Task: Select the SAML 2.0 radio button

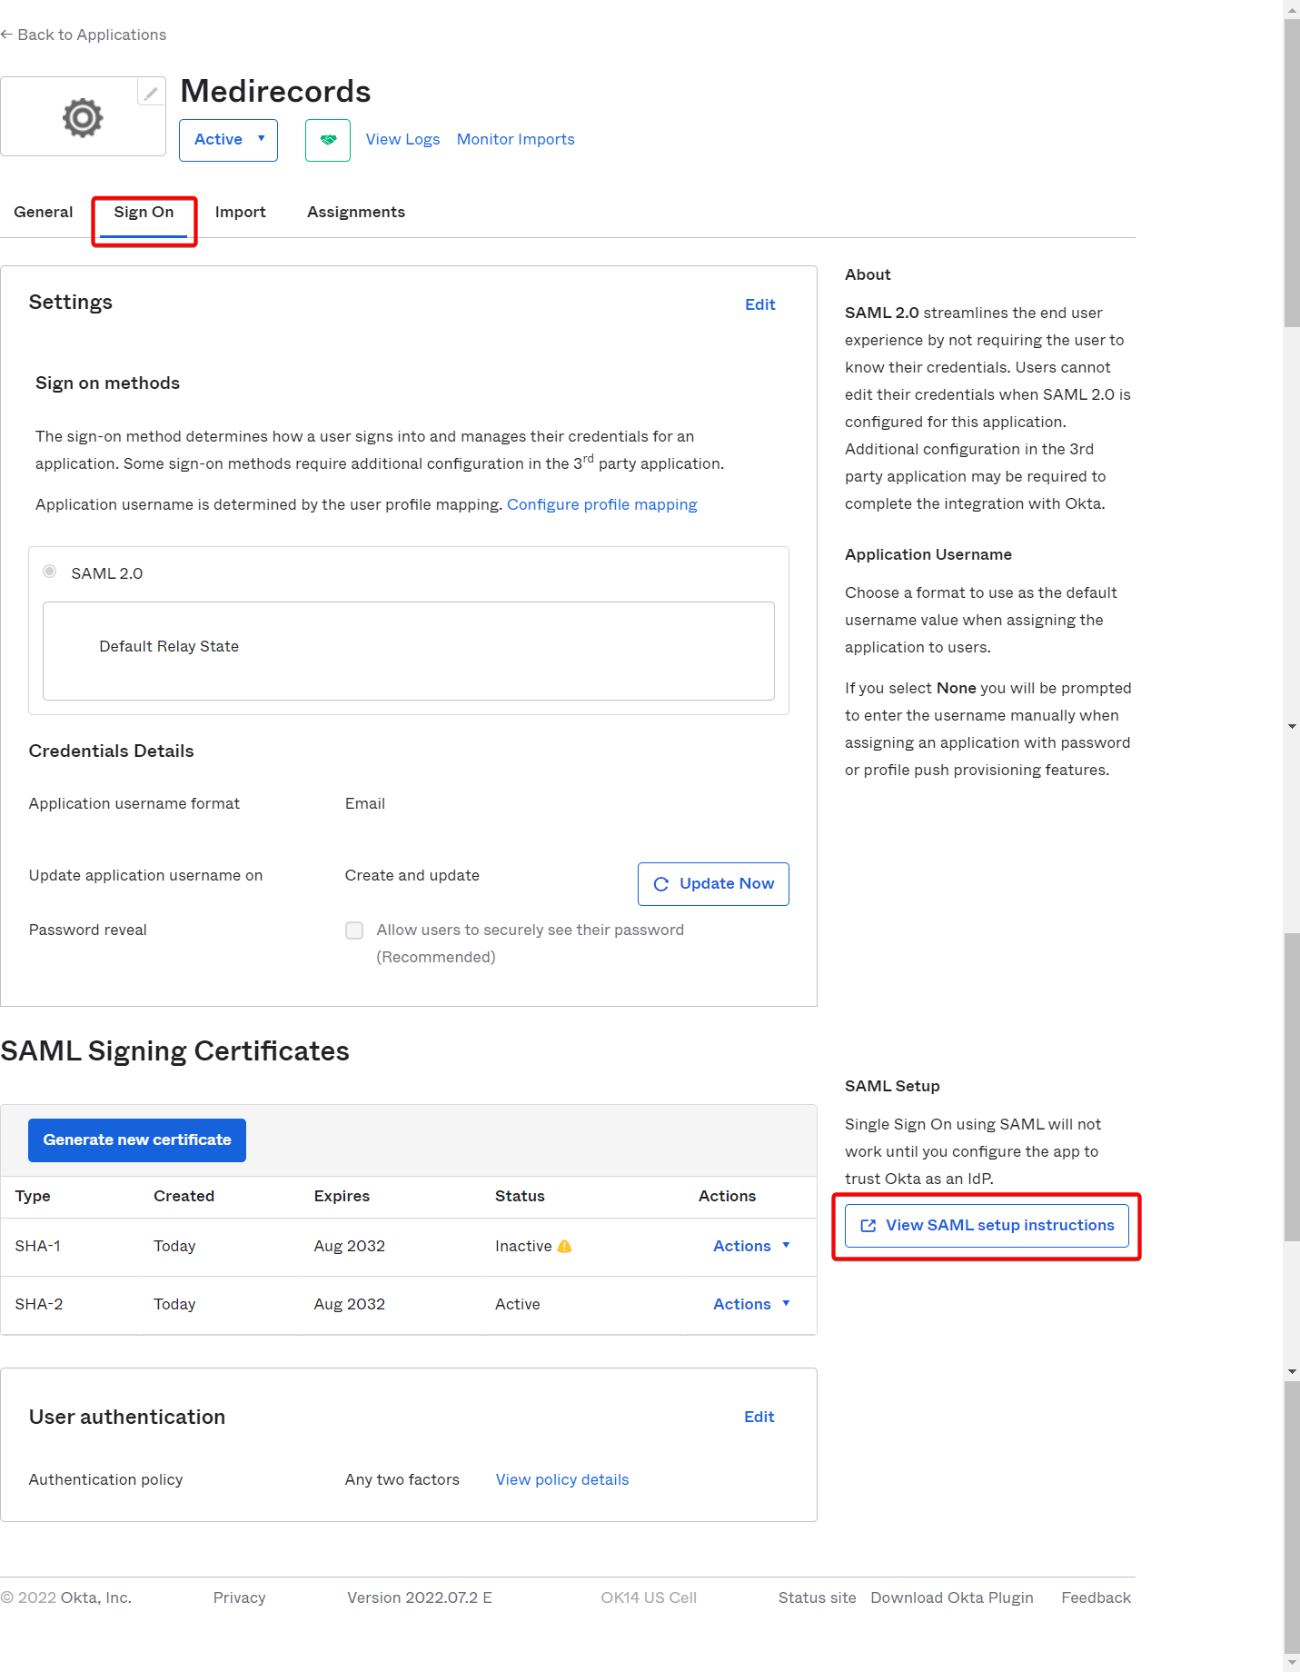Action: (x=50, y=572)
